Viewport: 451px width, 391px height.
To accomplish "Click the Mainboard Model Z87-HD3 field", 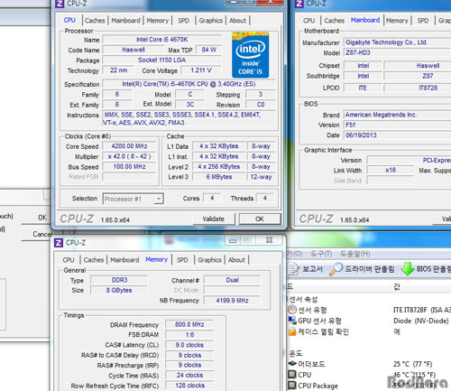I will pos(397,52).
